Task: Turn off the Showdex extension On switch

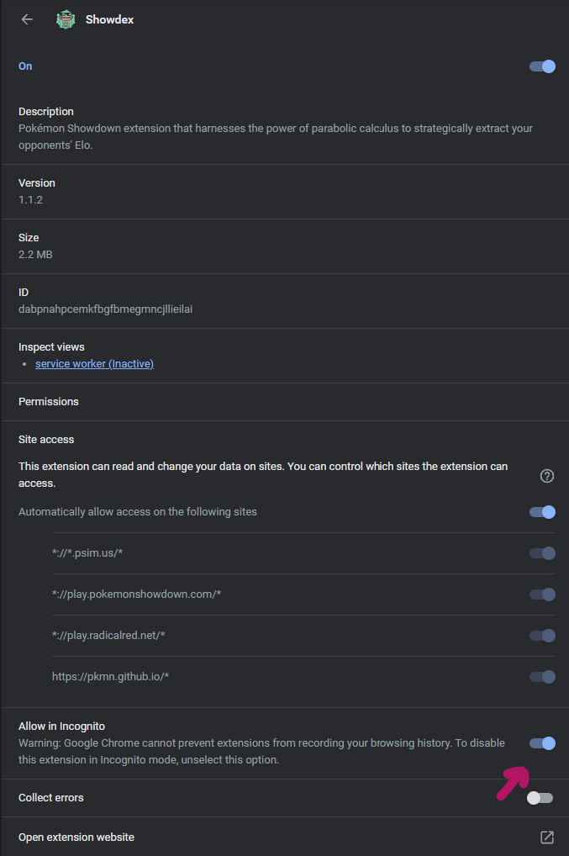Action: point(542,66)
